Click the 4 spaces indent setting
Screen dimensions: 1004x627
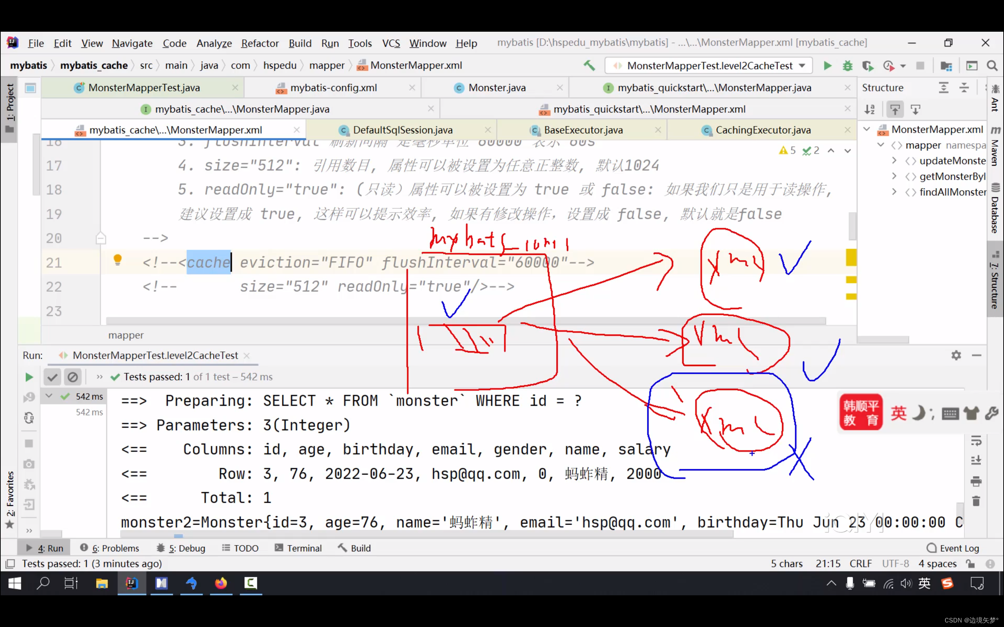pos(937,564)
